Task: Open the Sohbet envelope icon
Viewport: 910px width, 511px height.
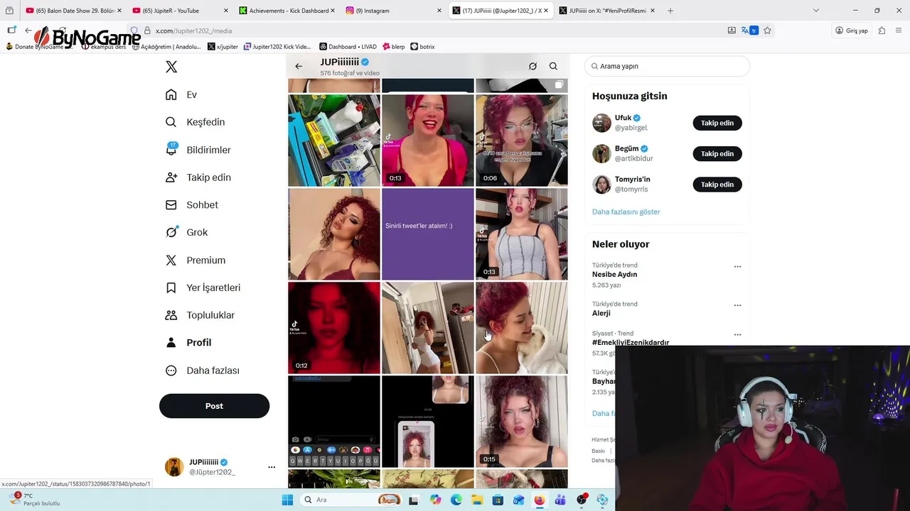Action: pos(171,204)
